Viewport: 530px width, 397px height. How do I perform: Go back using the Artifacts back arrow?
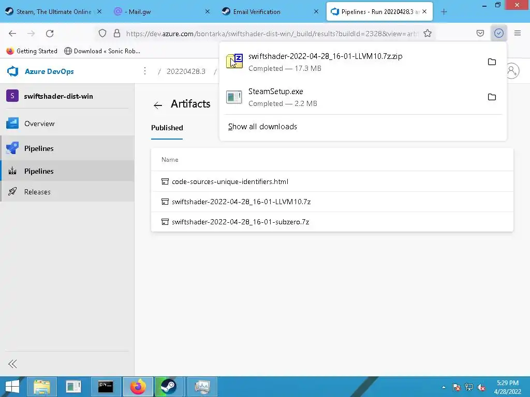tap(158, 105)
